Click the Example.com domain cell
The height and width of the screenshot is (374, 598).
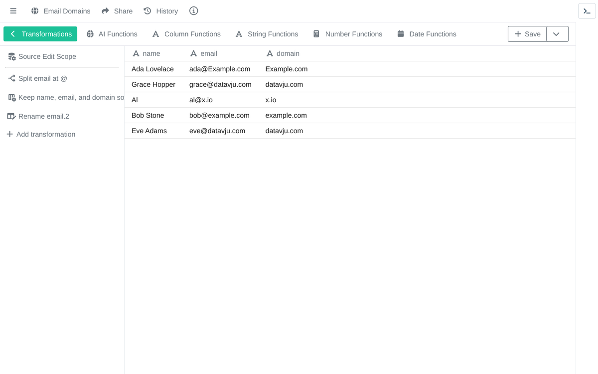click(x=287, y=69)
